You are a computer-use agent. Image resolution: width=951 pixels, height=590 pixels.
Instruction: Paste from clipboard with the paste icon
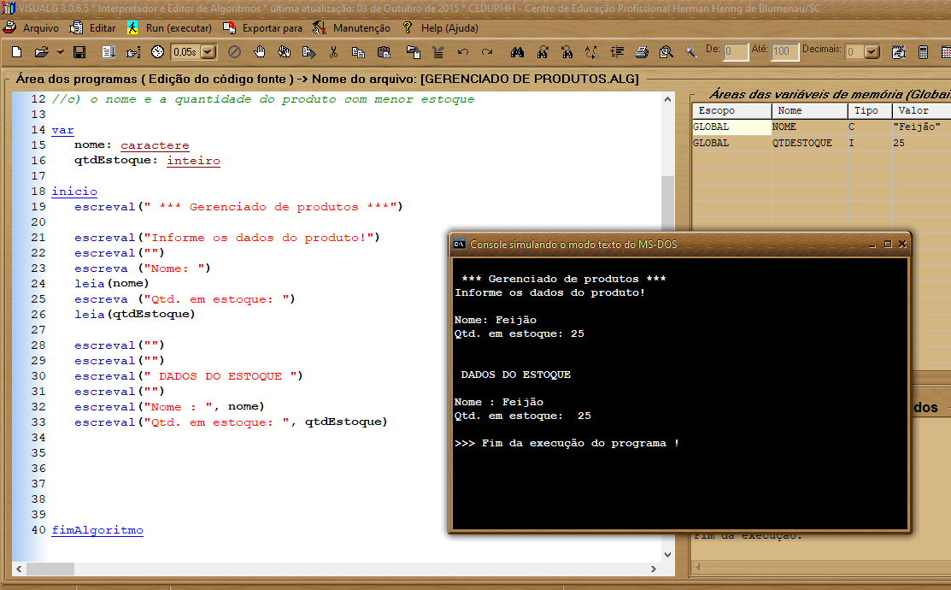(x=384, y=52)
